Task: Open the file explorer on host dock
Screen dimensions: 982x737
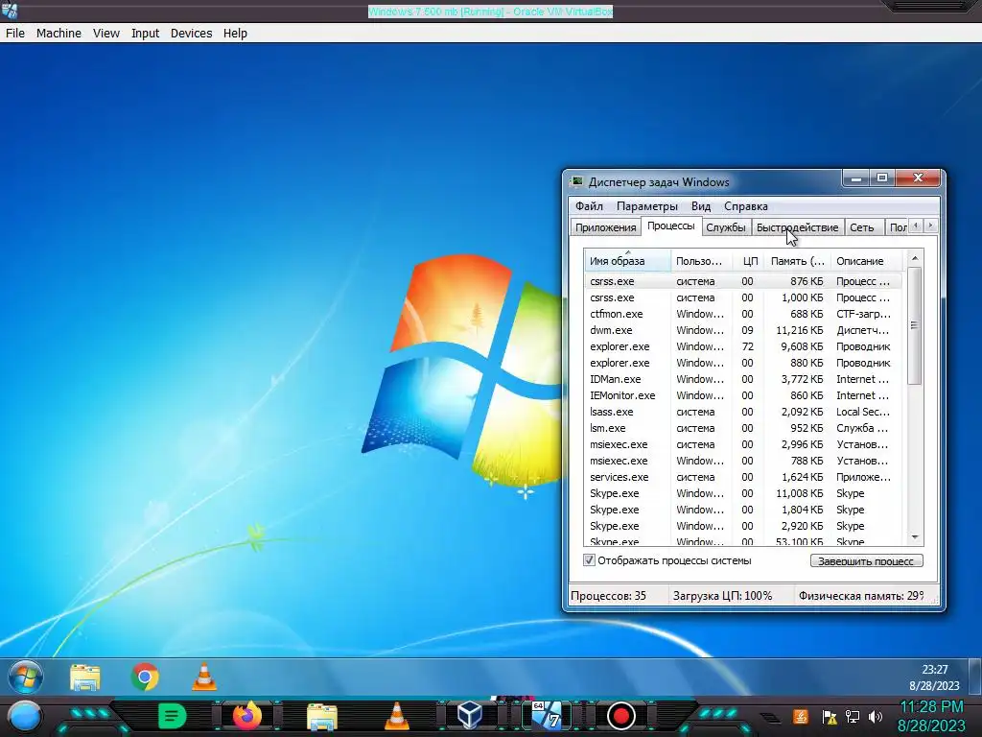Action: tap(322, 717)
